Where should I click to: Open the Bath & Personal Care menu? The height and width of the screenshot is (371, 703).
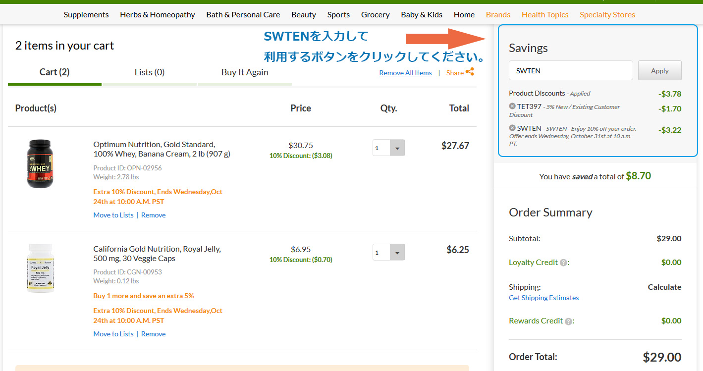243,14
